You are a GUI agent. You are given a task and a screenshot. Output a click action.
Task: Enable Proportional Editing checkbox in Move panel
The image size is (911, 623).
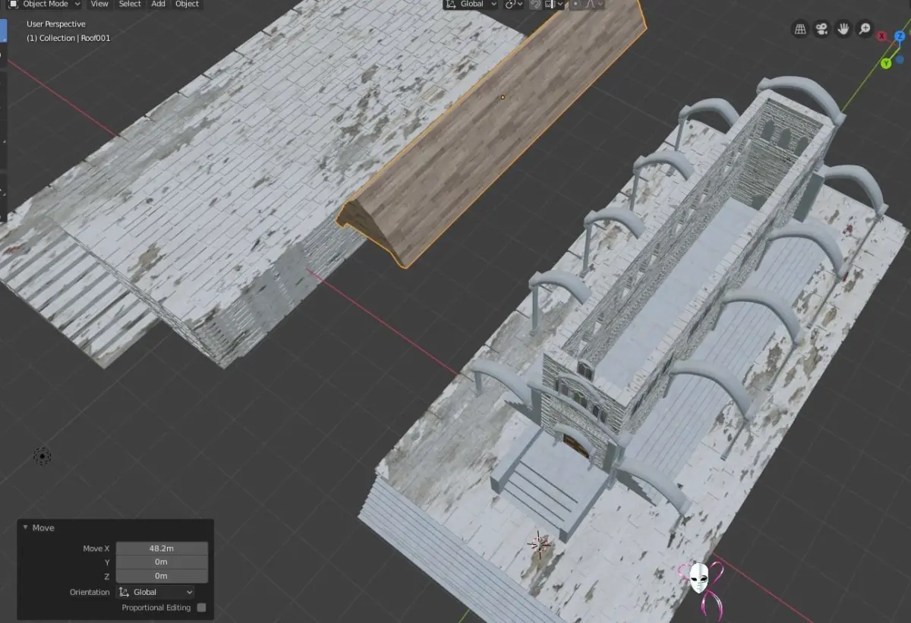click(201, 607)
